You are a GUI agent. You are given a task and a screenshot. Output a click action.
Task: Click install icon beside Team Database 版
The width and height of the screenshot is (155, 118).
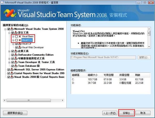pos(16,66)
